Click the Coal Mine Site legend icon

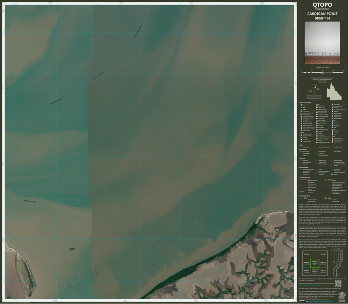(333, 142)
